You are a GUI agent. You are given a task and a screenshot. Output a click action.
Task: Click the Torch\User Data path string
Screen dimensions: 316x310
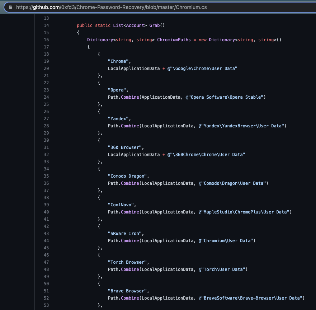[222, 269]
